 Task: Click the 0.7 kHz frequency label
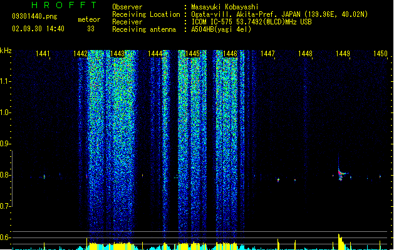tap(5, 206)
